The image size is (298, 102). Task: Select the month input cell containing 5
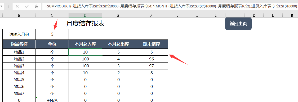click(x=52, y=34)
